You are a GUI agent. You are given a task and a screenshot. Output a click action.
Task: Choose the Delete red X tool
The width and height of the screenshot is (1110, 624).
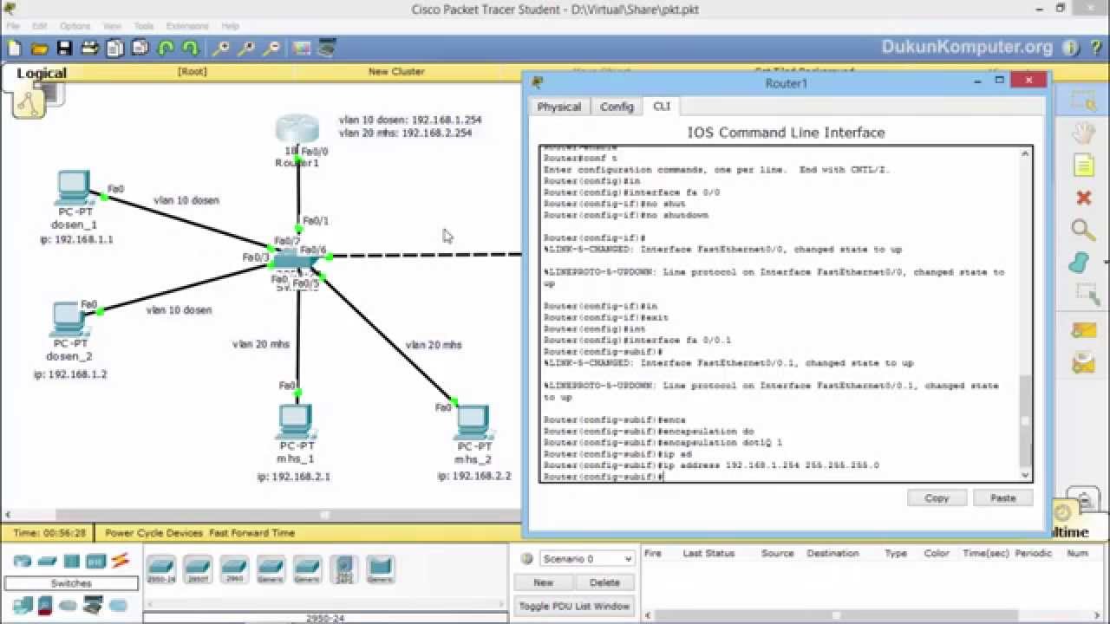pyautogui.click(x=1083, y=198)
